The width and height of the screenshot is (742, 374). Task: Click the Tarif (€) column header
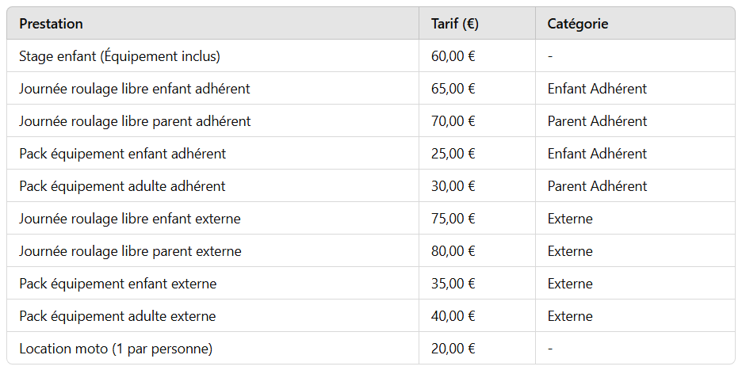click(454, 24)
